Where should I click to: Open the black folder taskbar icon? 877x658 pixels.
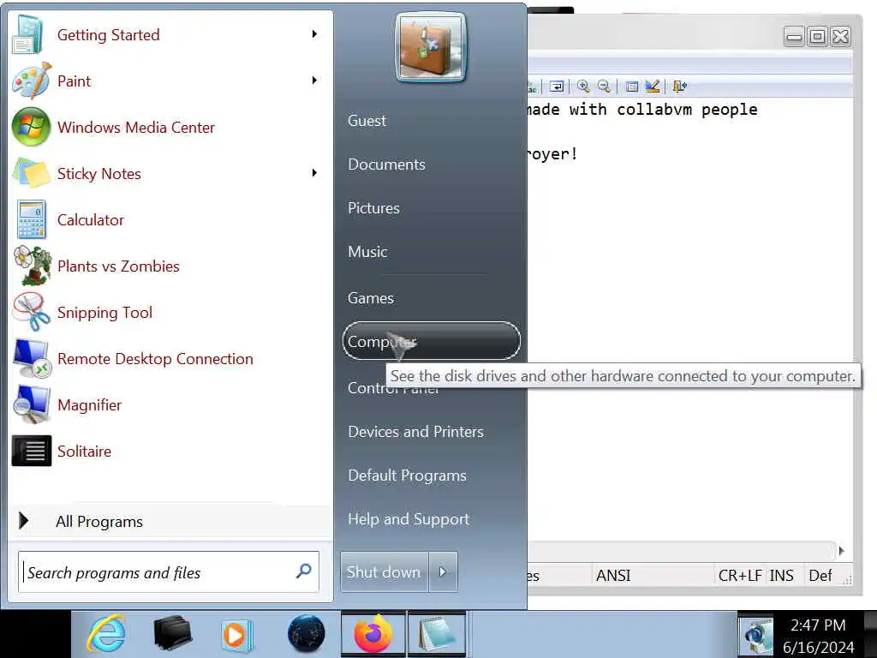172,635
